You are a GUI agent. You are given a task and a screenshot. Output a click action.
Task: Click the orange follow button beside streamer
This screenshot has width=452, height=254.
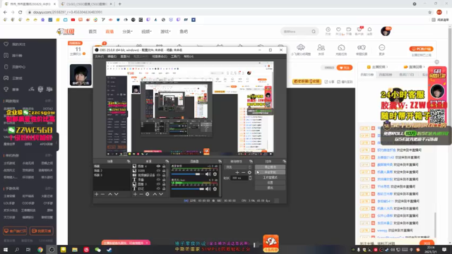tap(345, 68)
